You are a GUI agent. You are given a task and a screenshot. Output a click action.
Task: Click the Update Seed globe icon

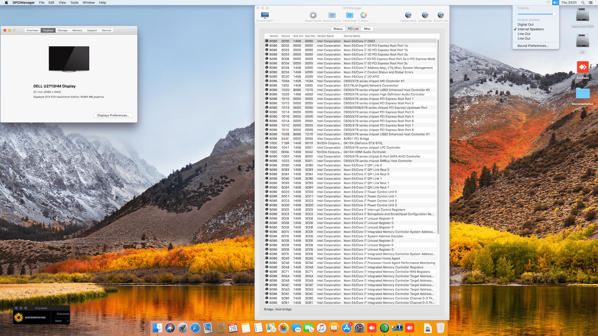(408, 15)
